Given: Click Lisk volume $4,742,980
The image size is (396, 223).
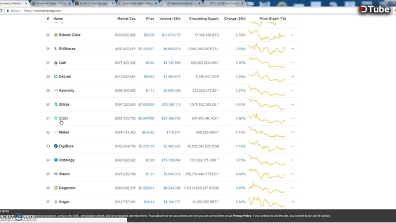Looking at the screenshot, I should point(172,63).
